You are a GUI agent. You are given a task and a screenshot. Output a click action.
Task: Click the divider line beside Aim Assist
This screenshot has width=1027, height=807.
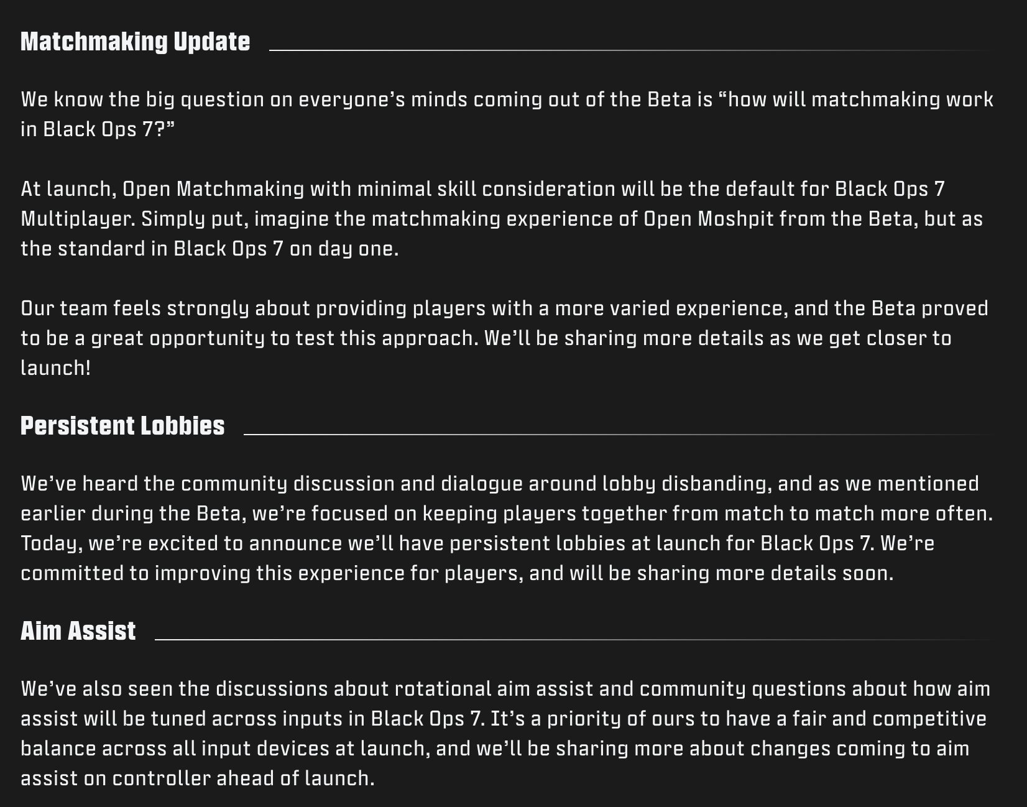tap(572, 639)
